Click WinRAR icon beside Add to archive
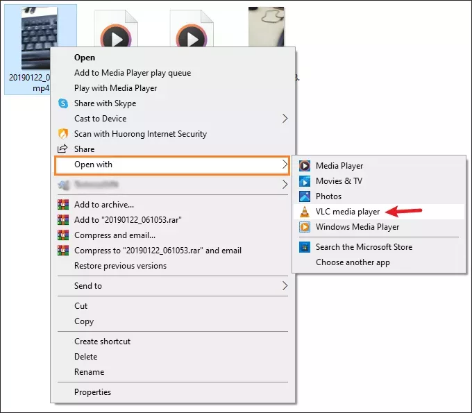The image size is (472, 413). point(63,204)
